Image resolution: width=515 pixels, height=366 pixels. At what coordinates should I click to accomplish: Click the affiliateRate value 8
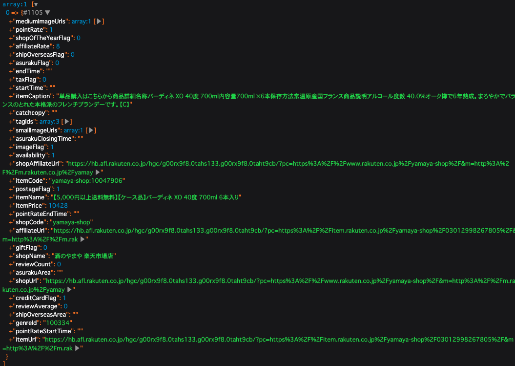pos(58,46)
